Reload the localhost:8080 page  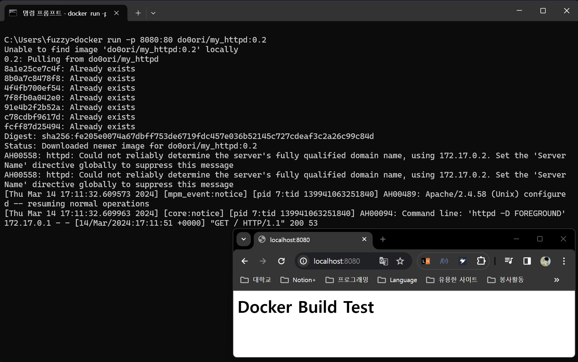pyautogui.click(x=281, y=261)
